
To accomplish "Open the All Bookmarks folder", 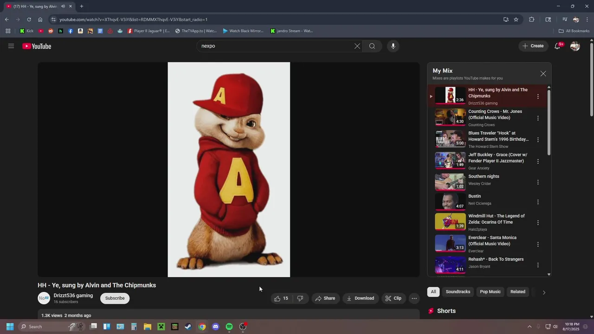I will click(574, 31).
